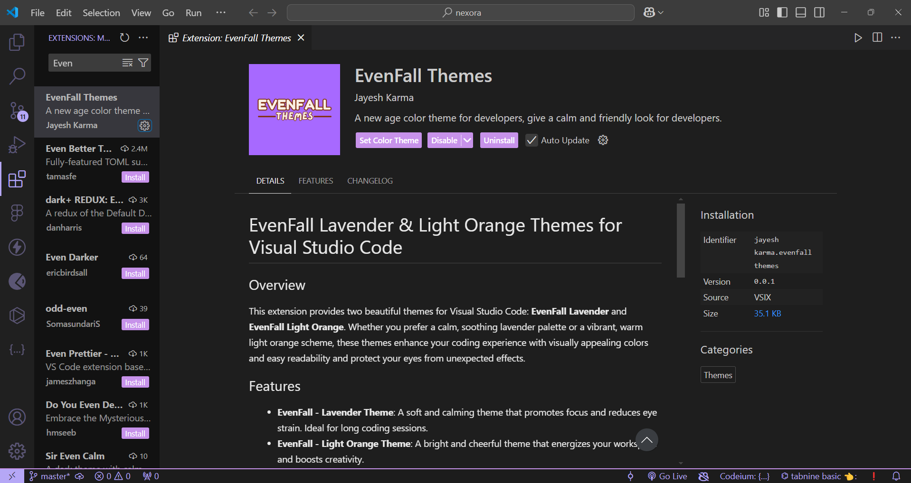Install the odd-even extension
The image size is (911, 483).
135,325
